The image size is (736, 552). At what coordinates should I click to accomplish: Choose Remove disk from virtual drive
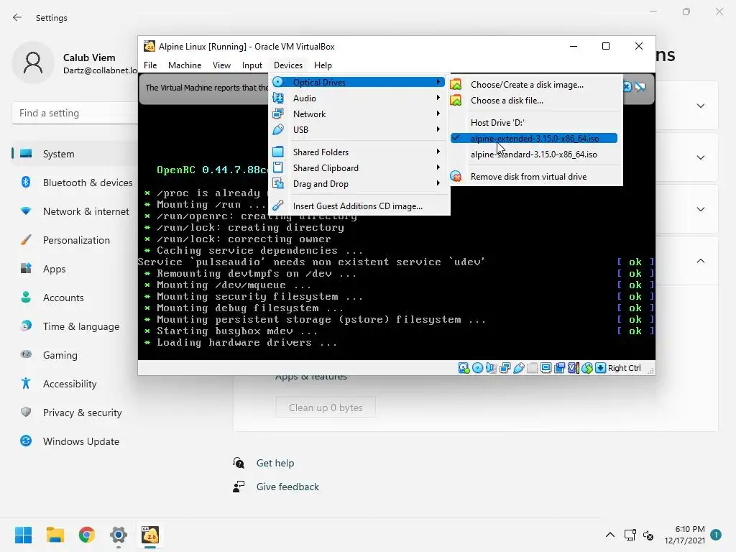pyautogui.click(x=528, y=177)
